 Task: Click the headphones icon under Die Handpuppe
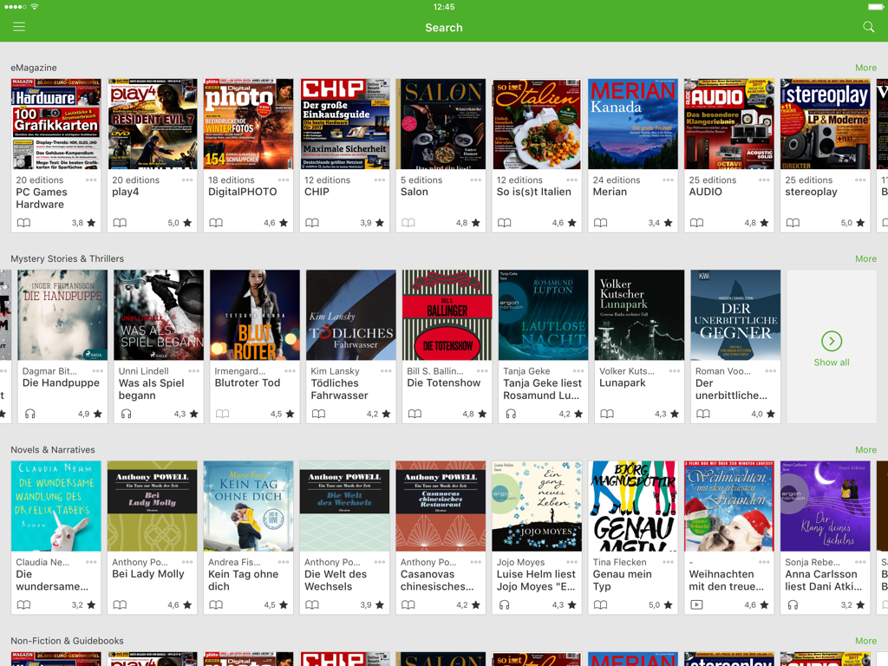[x=30, y=414]
